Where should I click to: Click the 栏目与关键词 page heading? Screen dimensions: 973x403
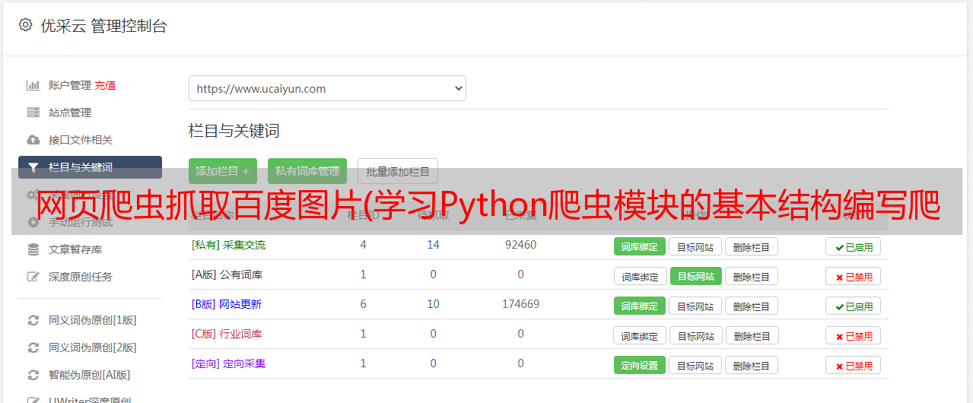click(234, 131)
